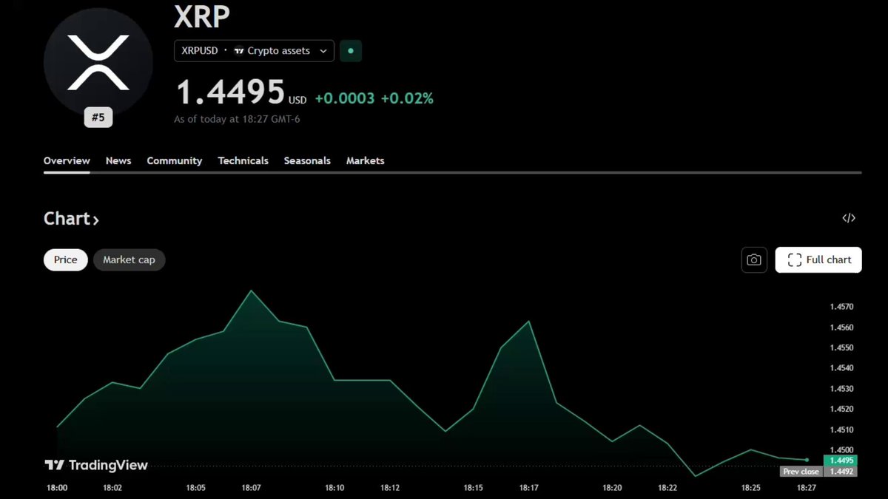Screen dimensions: 888x499
Task: Click the 18:00 time axis label
Action: pos(57,488)
